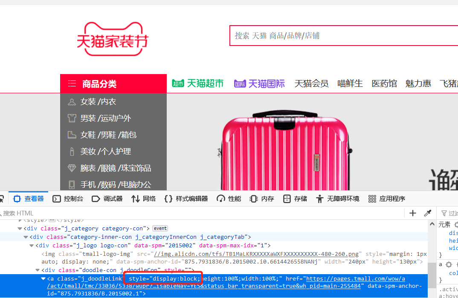Click the 天猫超市 green market icon

[x=178, y=83]
